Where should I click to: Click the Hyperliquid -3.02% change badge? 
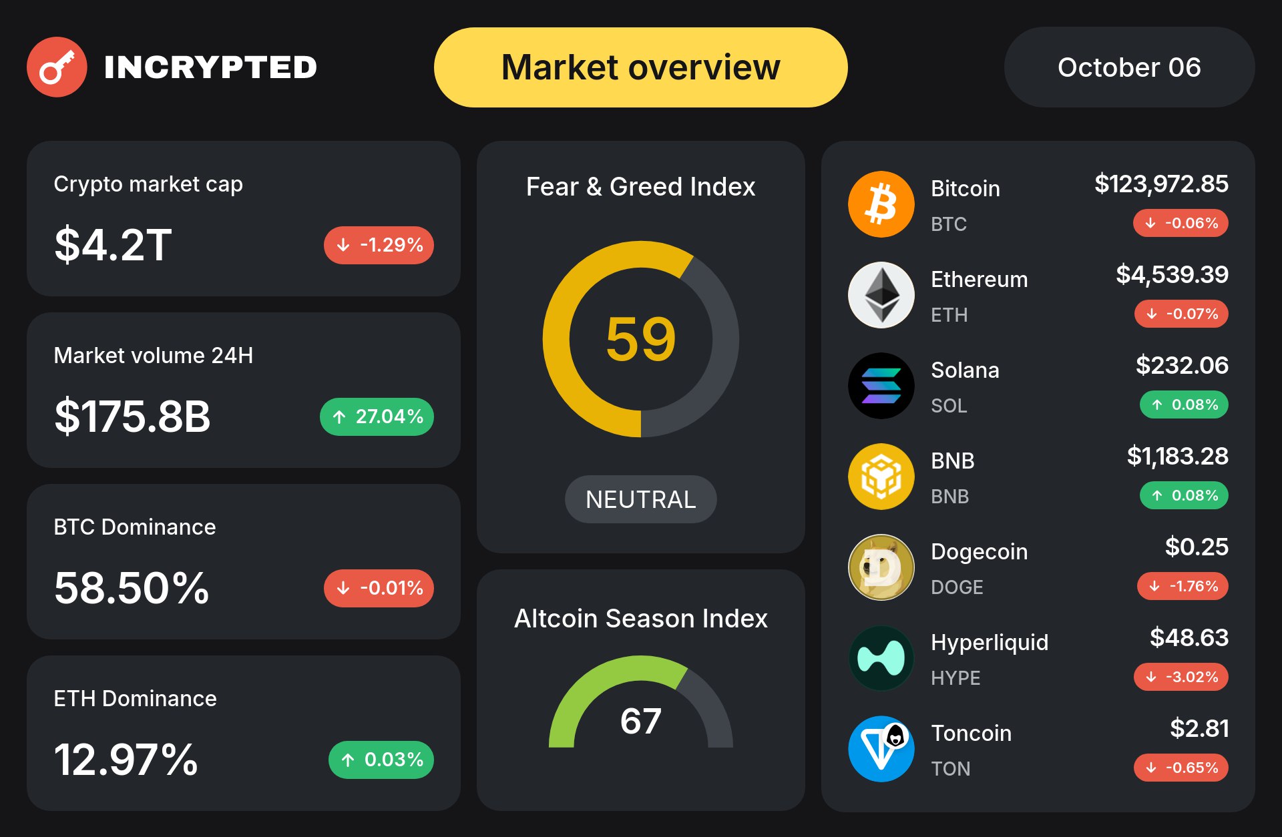coord(1181,677)
